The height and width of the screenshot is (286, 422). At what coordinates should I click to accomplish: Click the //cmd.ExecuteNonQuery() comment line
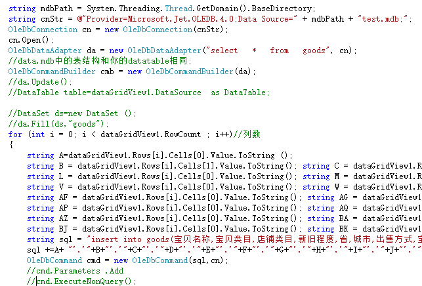click(81, 281)
